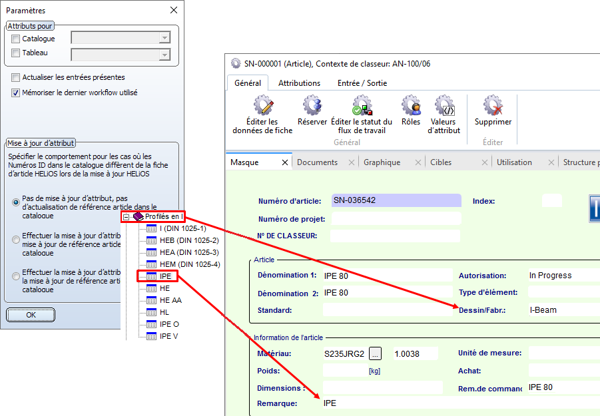
Task: Click the ... button next to Matériau
Action: pos(375,353)
